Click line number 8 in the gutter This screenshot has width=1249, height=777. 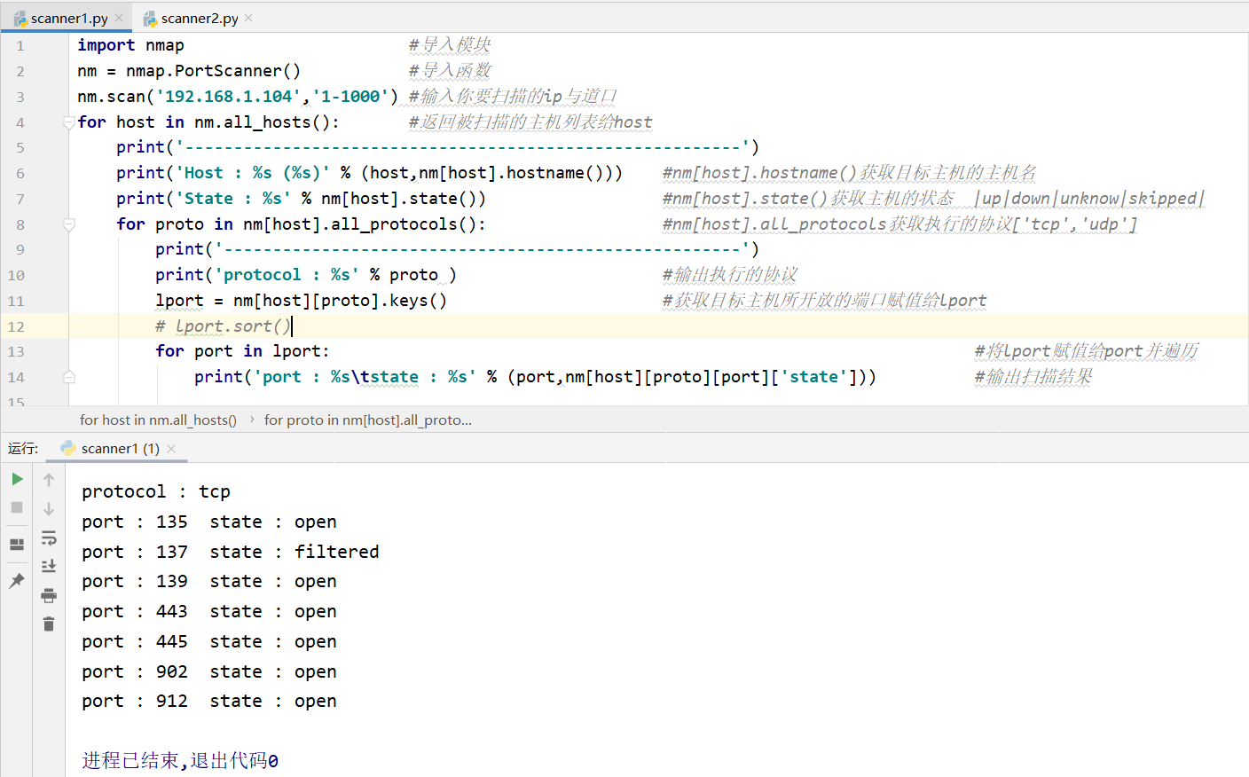tap(20, 224)
